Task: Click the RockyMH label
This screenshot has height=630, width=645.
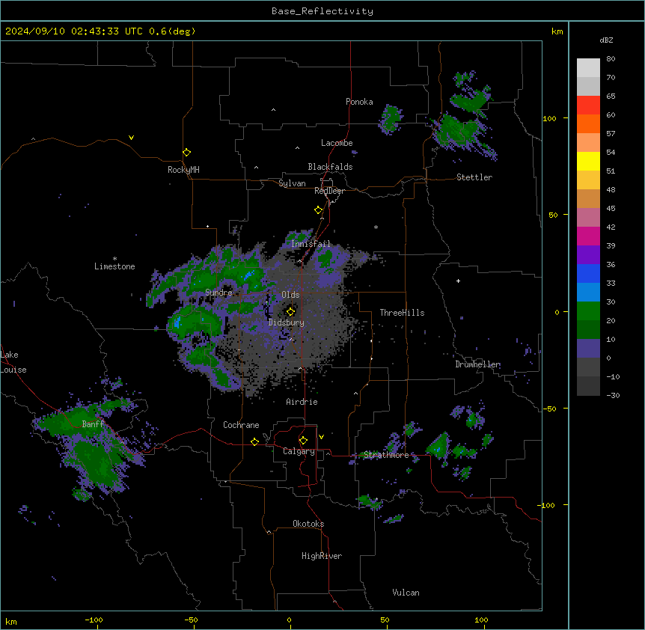Action: [183, 170]
